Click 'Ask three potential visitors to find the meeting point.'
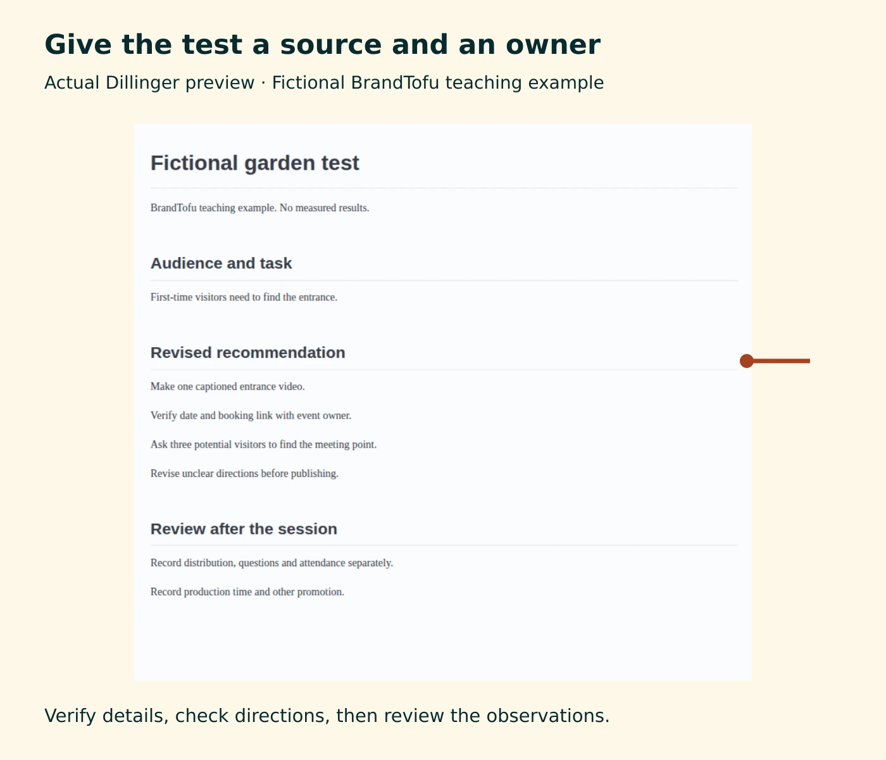The width and height of the screenshot is (886, 760). (263, 445)
